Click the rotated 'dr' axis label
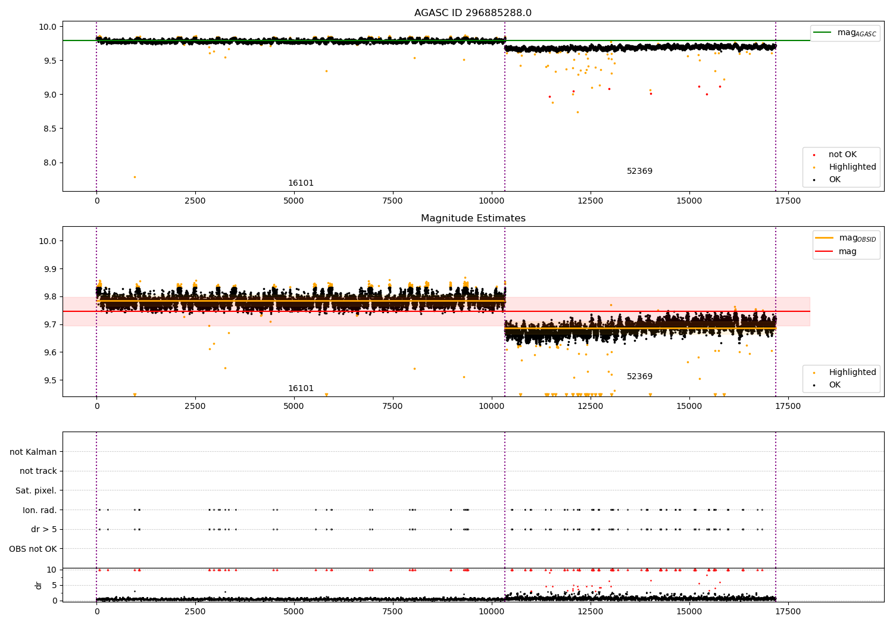Screen dimensions: 893x625 click(x=39, y=585)
